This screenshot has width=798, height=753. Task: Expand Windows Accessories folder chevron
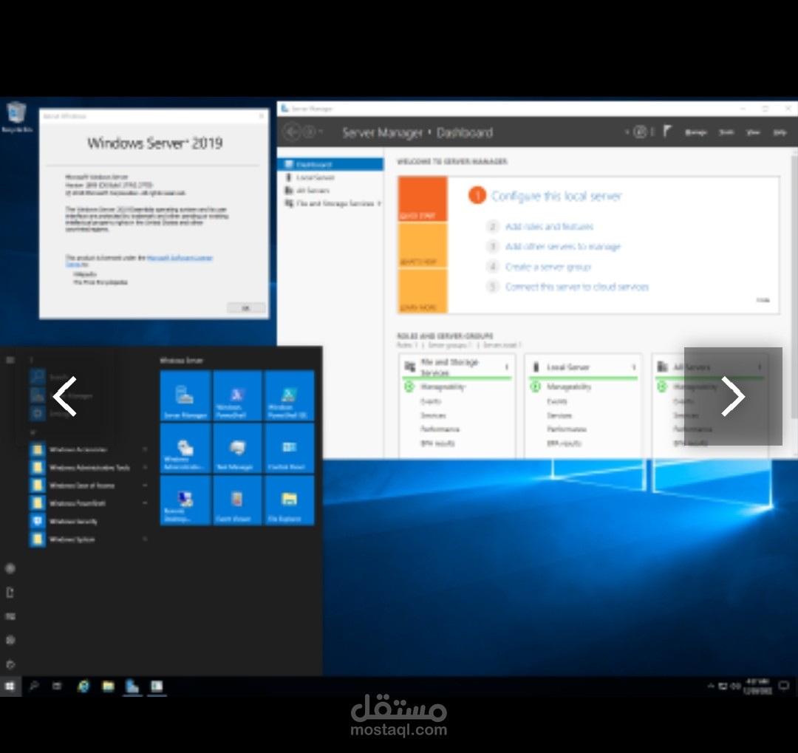coord(145,449)
